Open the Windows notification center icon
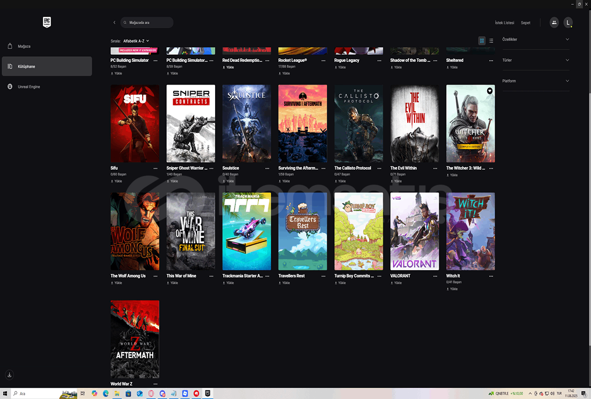Viewport: 591px width, 399px height. [584, 393]
